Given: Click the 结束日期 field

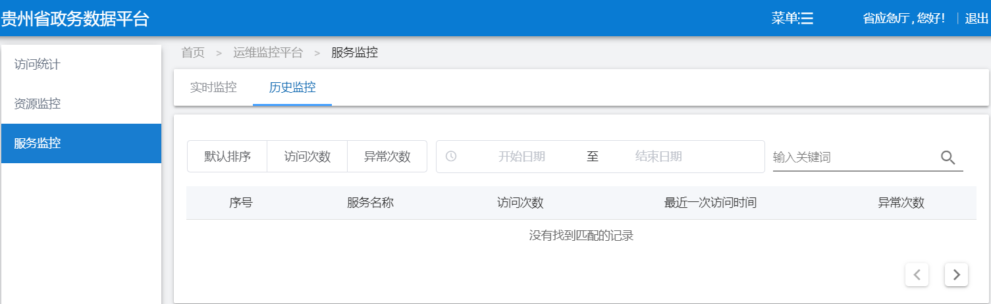Looking at the screenshot, I should [x=658, y=157].
